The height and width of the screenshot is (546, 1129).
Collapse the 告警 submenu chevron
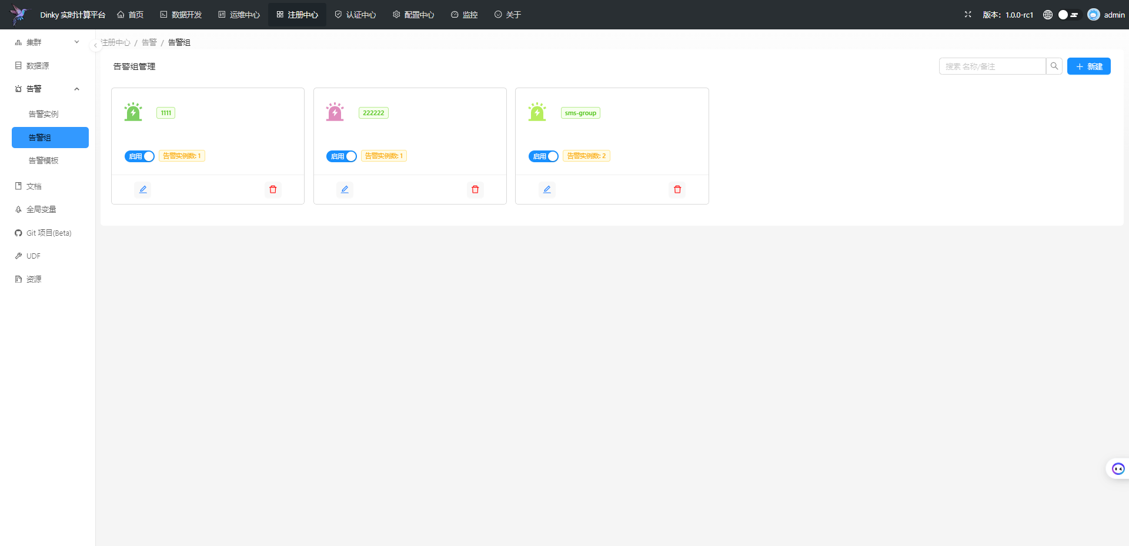coord(76,89)
